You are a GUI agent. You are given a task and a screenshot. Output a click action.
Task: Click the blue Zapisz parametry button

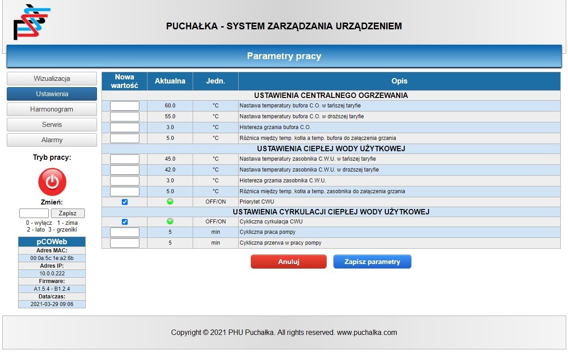click(372, 262)
